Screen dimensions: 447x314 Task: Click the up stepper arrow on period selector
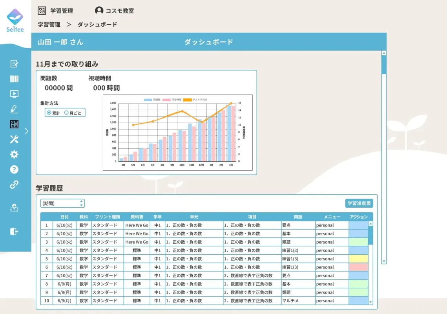(x=81, y=201)
